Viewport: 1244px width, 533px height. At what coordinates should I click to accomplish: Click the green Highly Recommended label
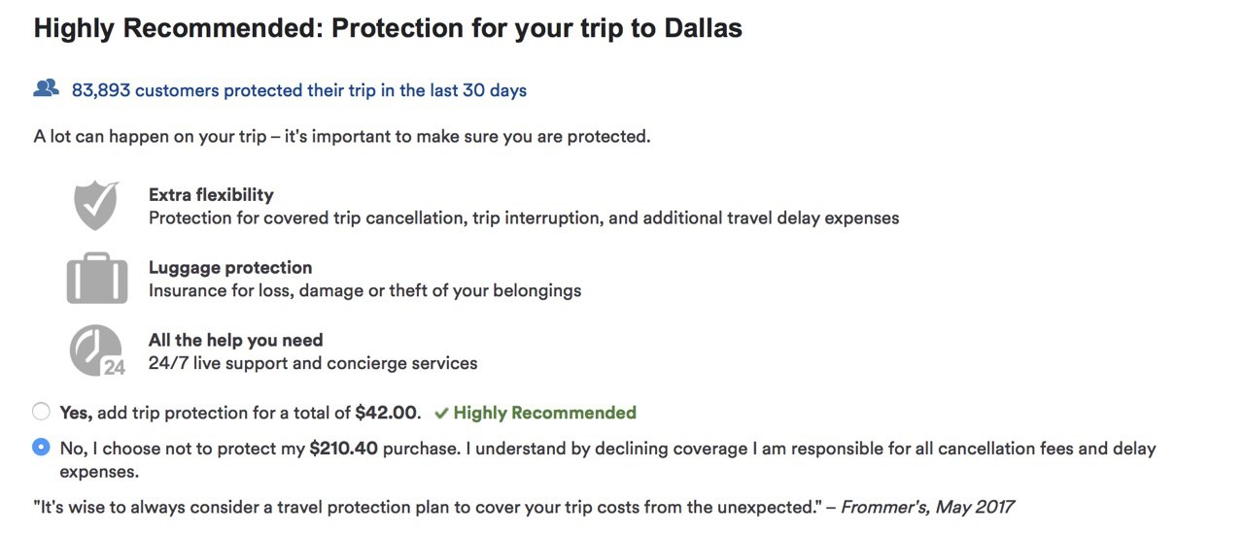(x=544, y=413)
